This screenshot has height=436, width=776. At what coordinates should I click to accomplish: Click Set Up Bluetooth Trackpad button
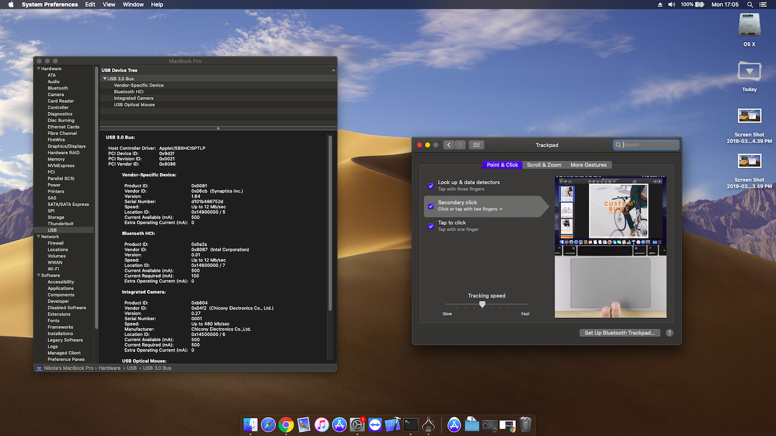point(619,333)
